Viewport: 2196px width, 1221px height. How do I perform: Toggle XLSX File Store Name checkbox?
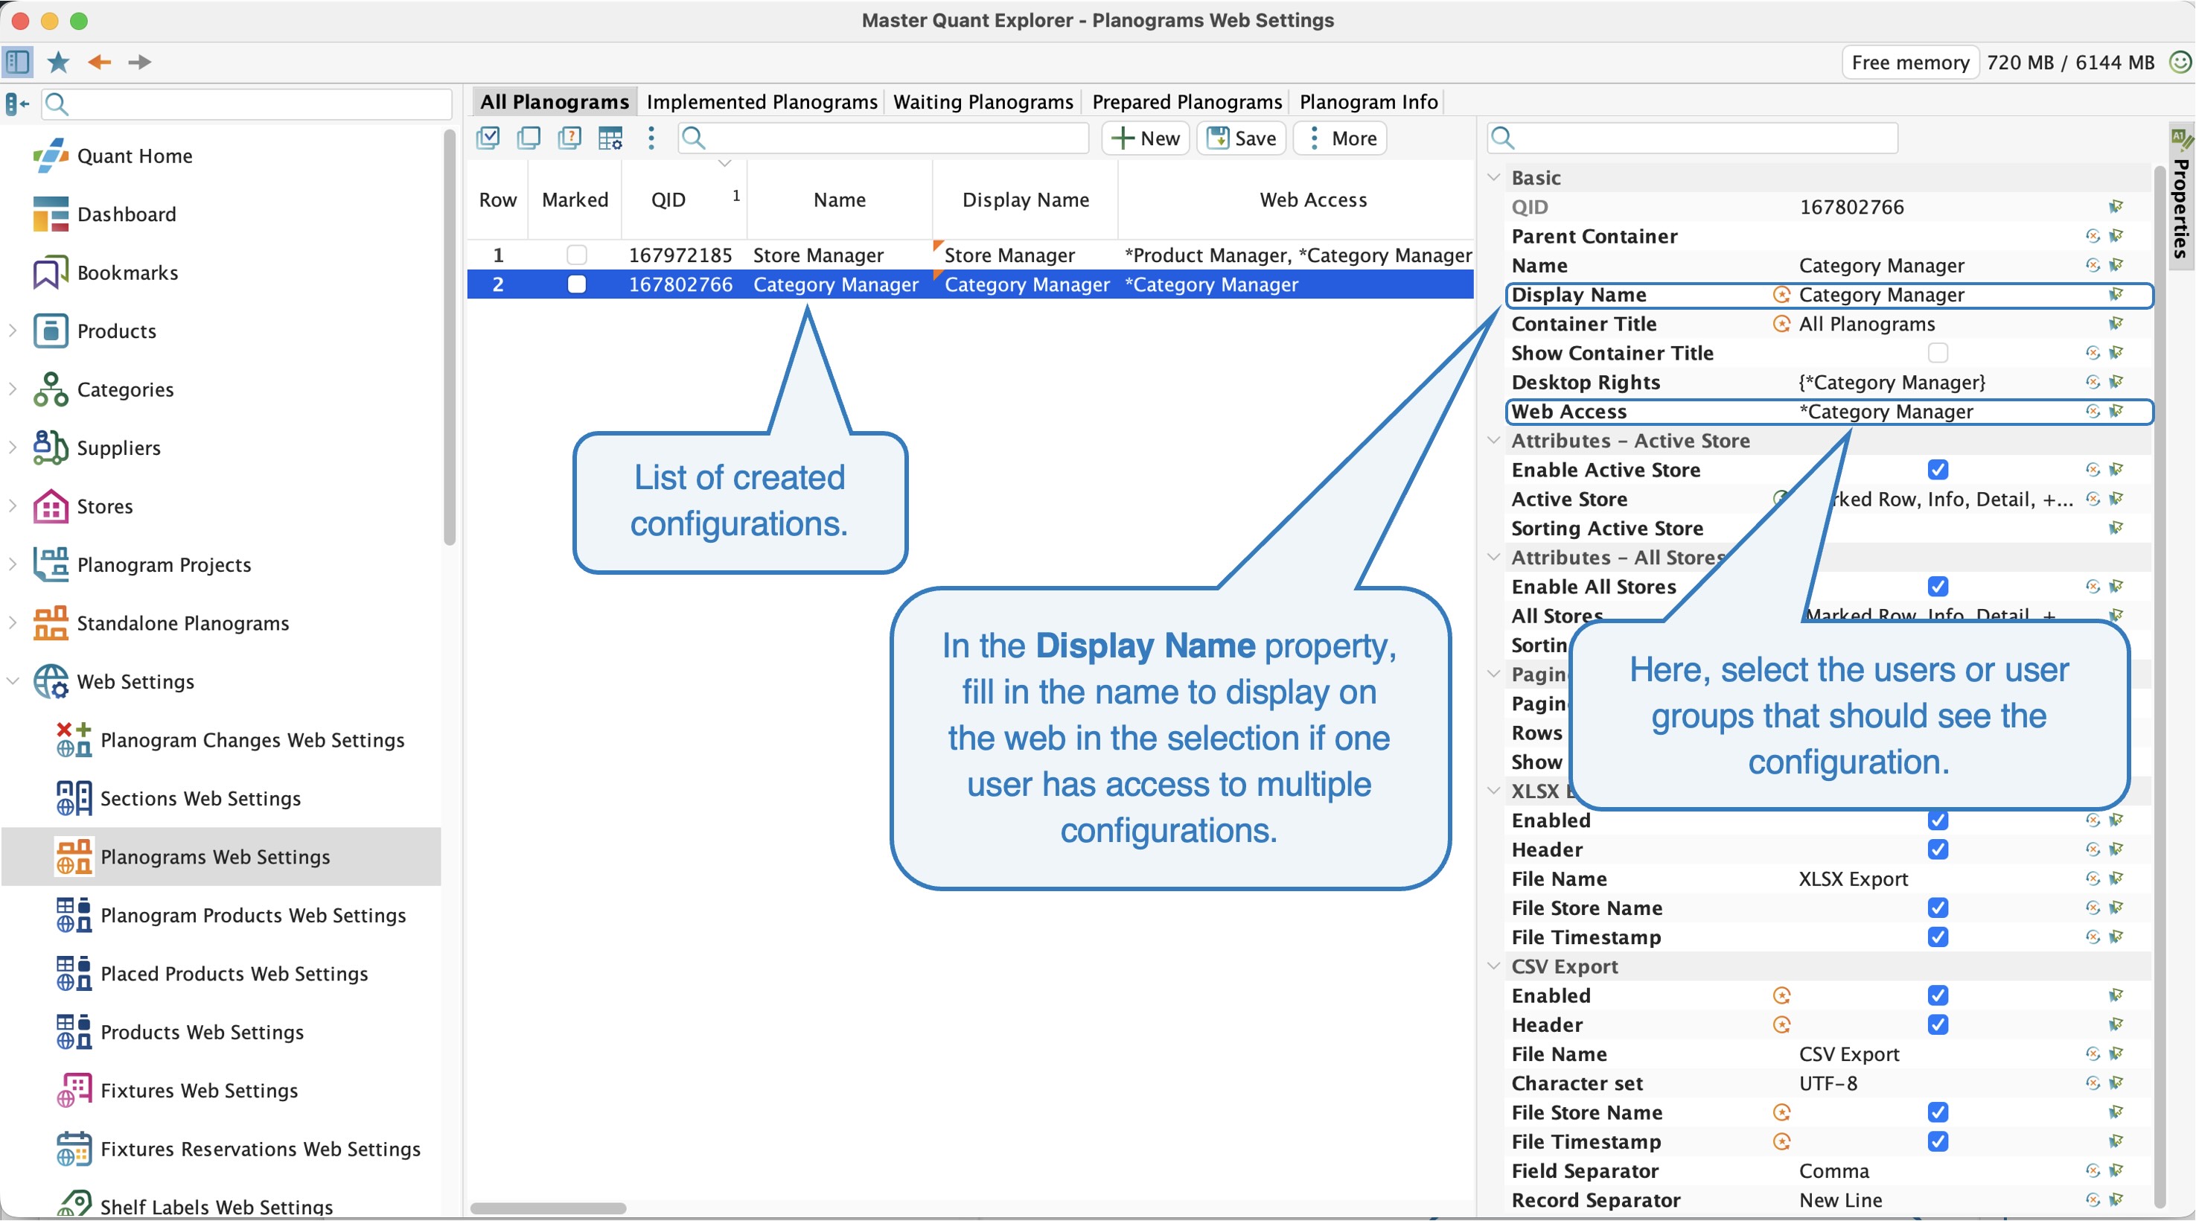[x=1938, y=908]
